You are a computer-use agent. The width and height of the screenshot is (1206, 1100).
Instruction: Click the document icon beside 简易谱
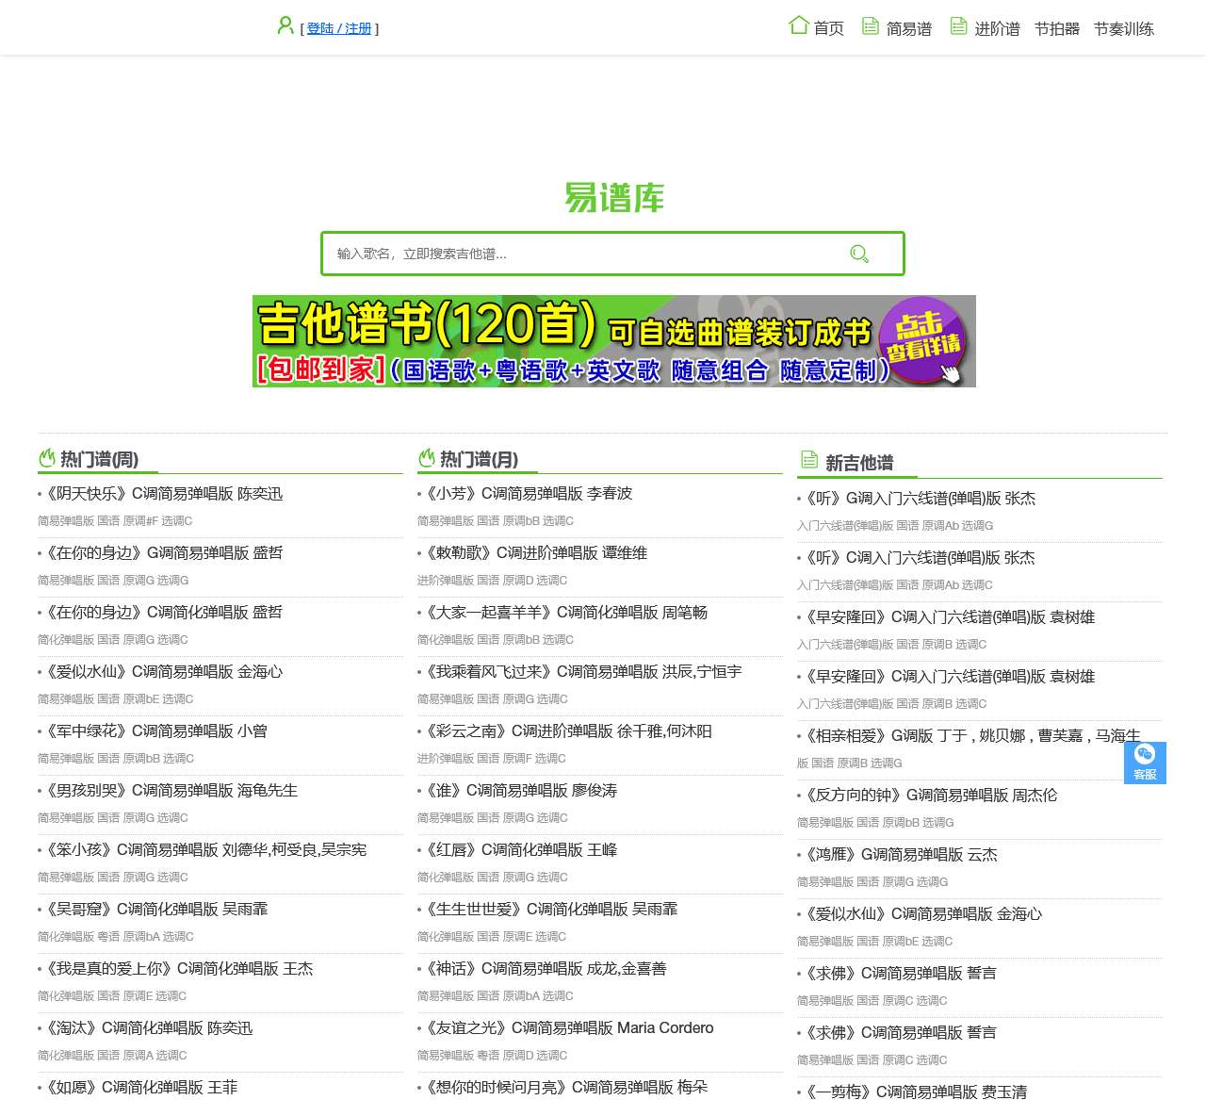pos(869,25)
